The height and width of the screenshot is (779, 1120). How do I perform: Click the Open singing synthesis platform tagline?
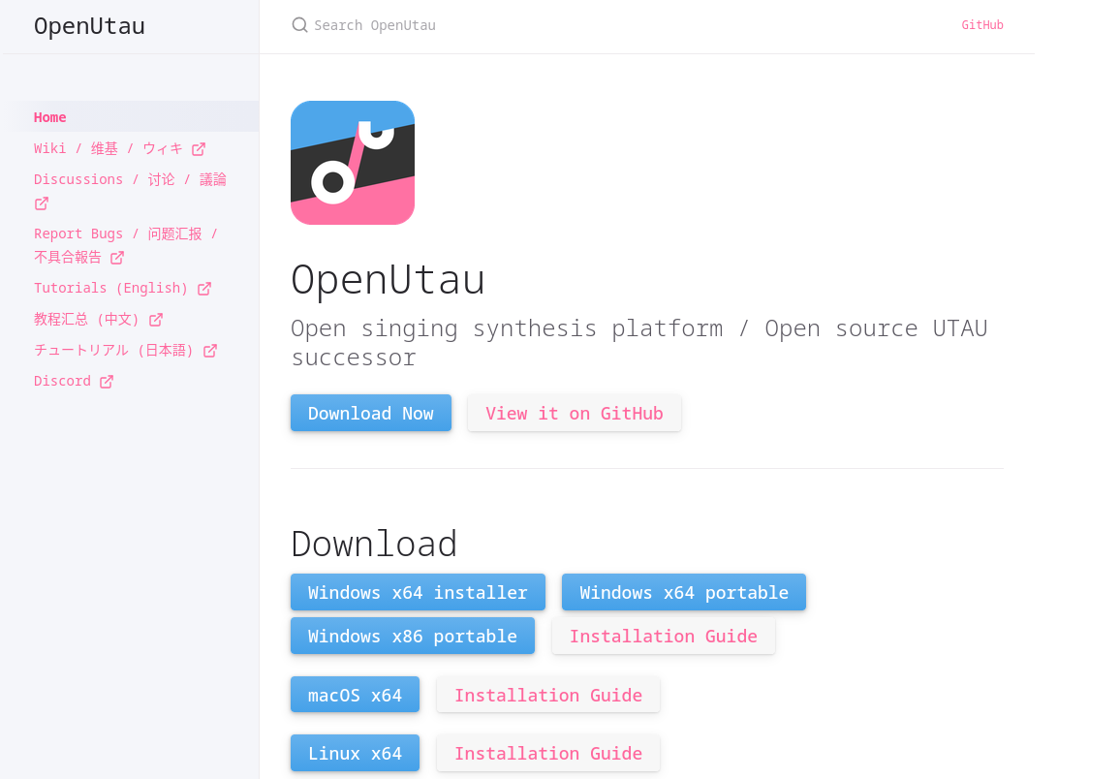639,342
